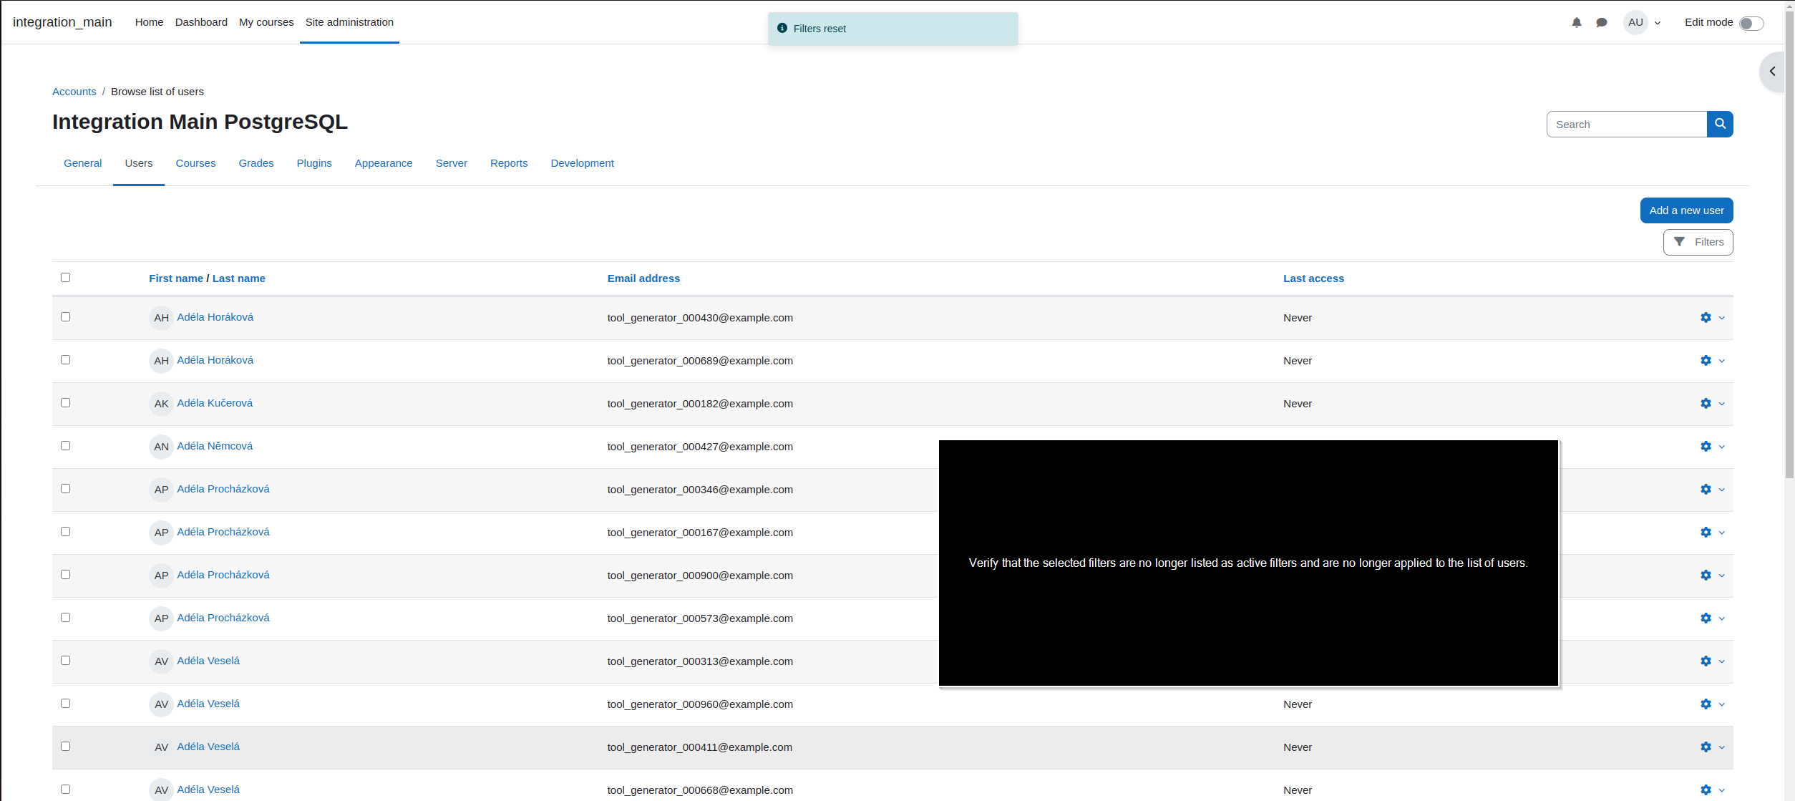Screen dimensions: 1795x801
Task: Open Adéla Kučerová's profile link
Action: pos(215,403)
